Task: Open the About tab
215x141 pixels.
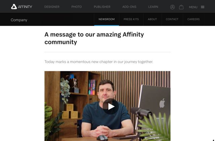Action: point(152,19)
